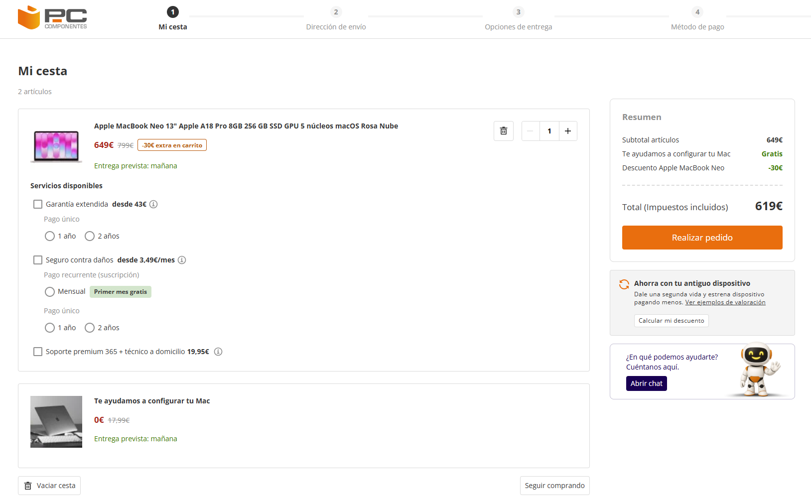This screenshot has height=501, width=811.
Task: Open info icon for Seguro contra daños
Action: pyautogui.click(x=182, y=260)
